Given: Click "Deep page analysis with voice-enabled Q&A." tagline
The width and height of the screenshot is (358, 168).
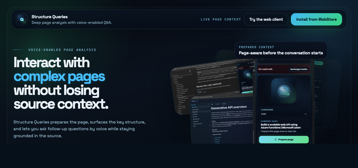Looking at the screenshot, I should click(x=72, y=22).
